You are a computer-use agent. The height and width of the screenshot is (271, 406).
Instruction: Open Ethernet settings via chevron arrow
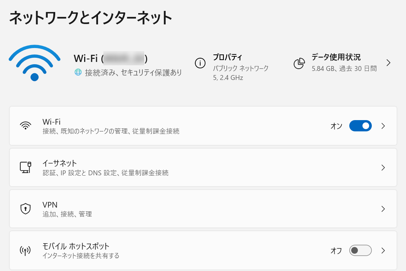[x=383, y=168]
